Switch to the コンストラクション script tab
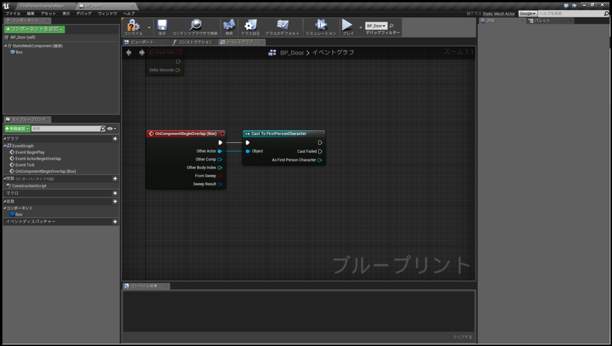The width and height of the screenshot is (612, 346). (194, 42)
